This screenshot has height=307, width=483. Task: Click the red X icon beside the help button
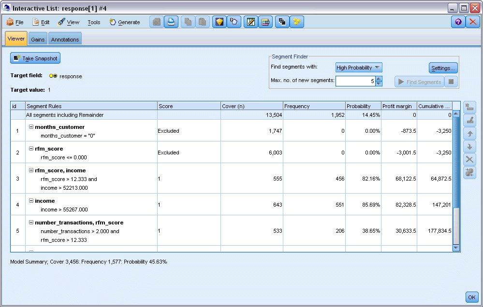[x=473, y=22]
